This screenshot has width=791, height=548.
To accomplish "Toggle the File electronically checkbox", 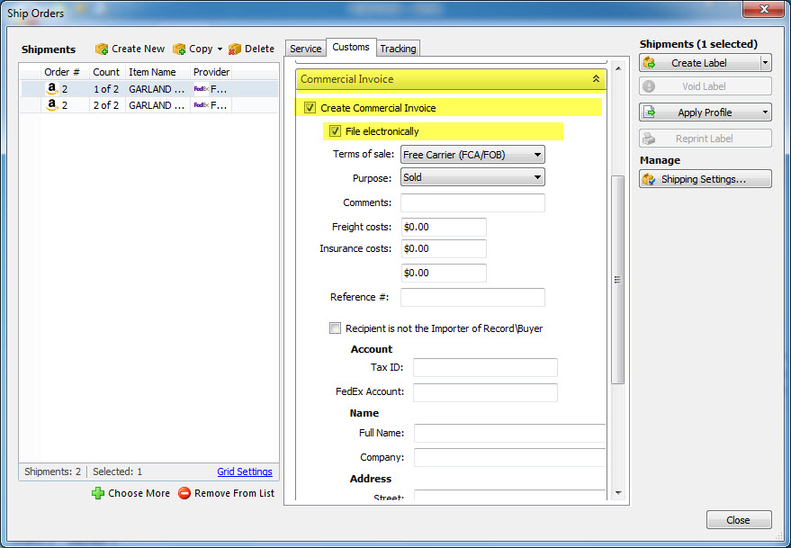I will click(x=335, y=131).
